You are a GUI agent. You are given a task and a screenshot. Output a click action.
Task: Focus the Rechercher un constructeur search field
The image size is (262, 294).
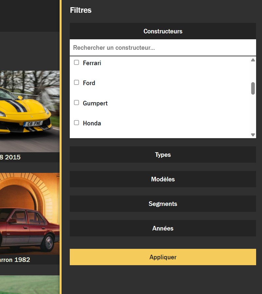(x=163, y=48)
